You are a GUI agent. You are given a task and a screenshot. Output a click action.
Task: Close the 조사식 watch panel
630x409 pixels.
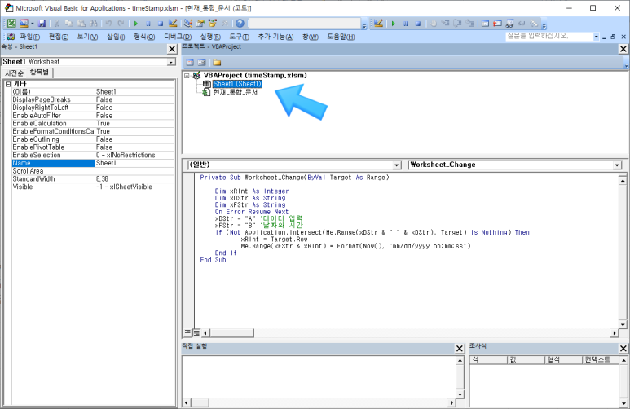tap(623, 349)
